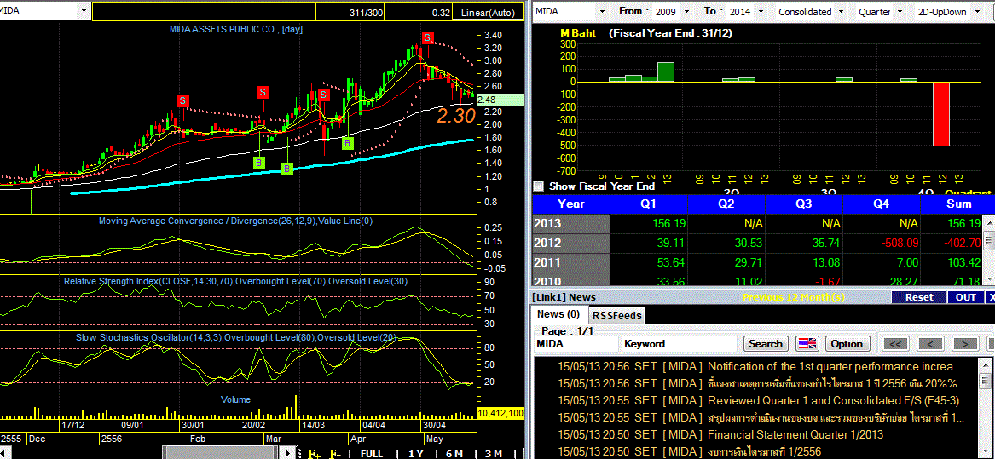The height and width of the screenshot is (459, 995).
Task: Switch to the News (0) tab
Action: pos(558,314)
